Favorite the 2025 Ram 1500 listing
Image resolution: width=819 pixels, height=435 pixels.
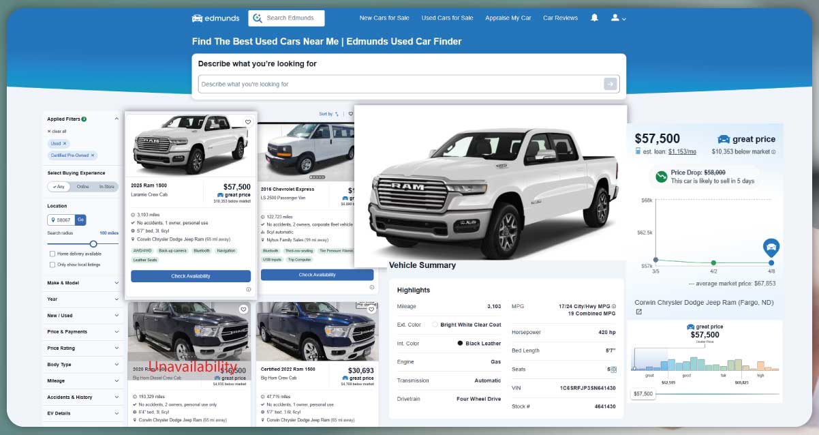coord(248,123)
